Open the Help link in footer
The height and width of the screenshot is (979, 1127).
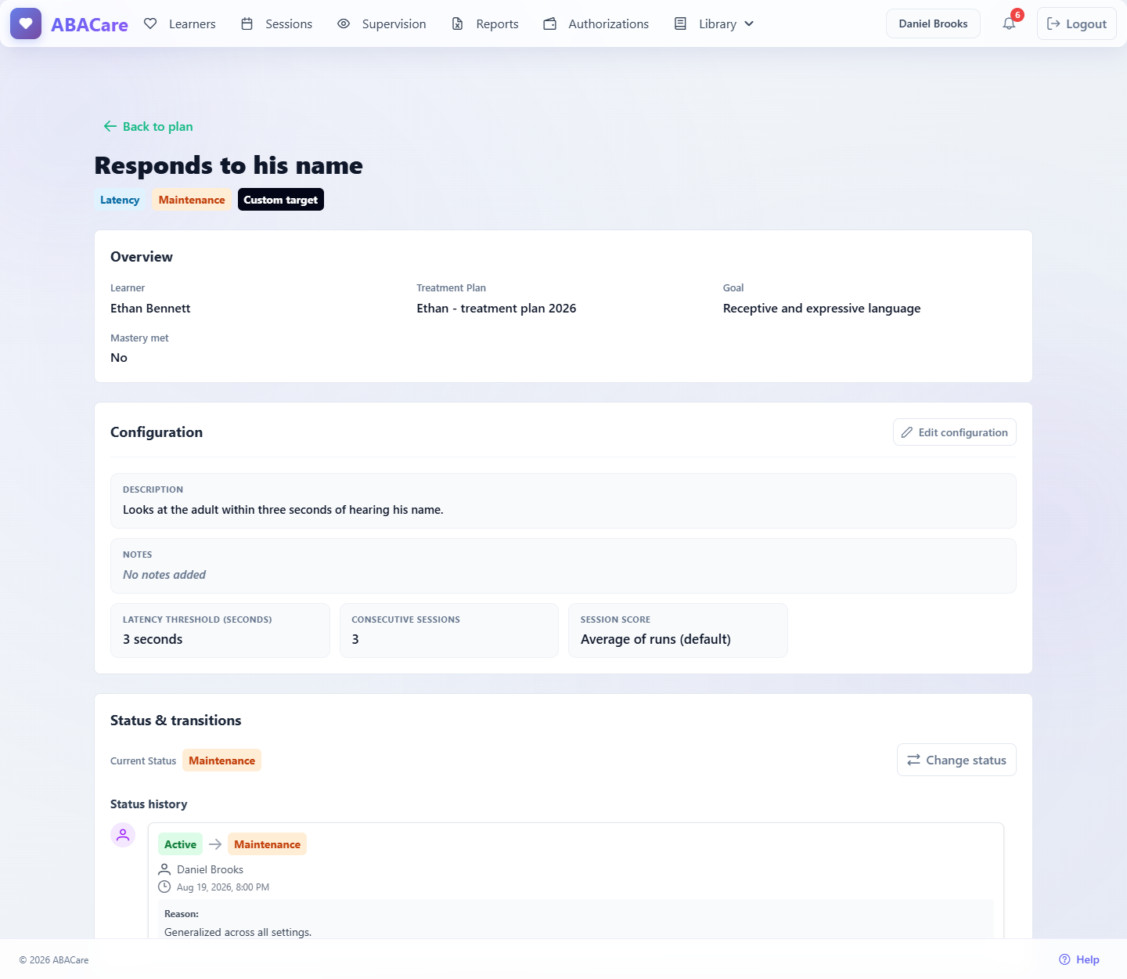(1079, 959)
